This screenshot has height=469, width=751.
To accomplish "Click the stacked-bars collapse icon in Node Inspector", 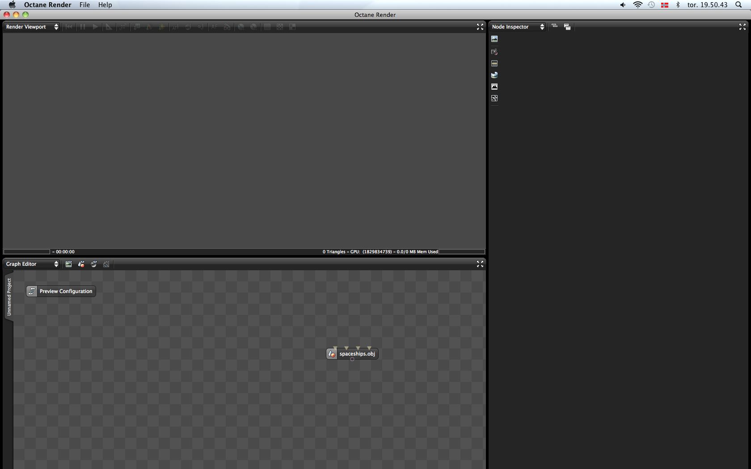I will coord(554,26).
